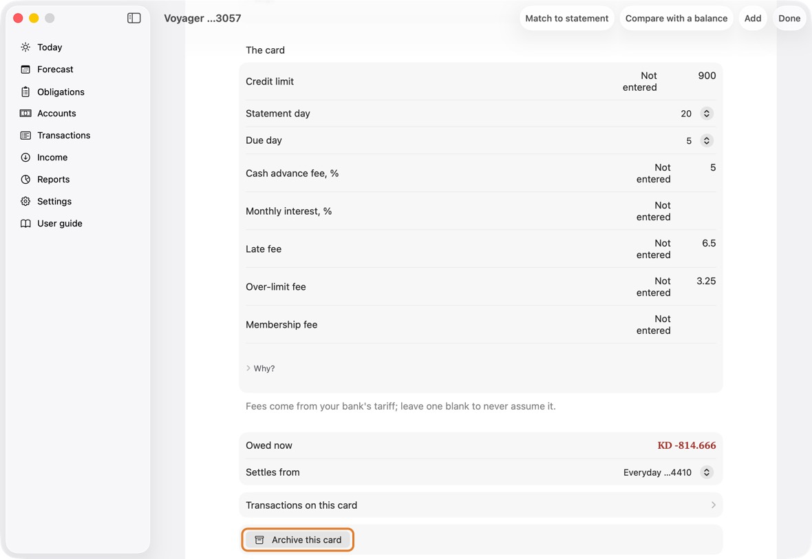
Task: Open the Due day stepper
Action: tap(706, 140)
